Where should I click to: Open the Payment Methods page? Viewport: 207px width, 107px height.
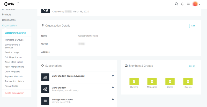pos(14,76)
